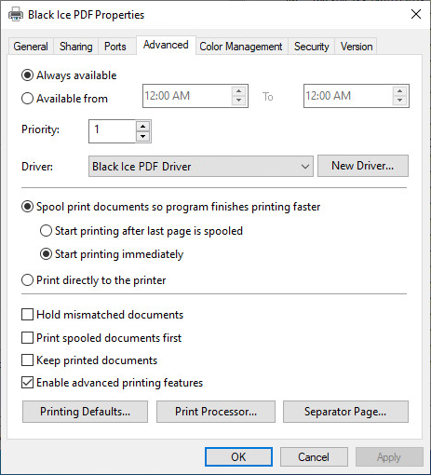Click the printer icon in the title bar

[16, 14]
